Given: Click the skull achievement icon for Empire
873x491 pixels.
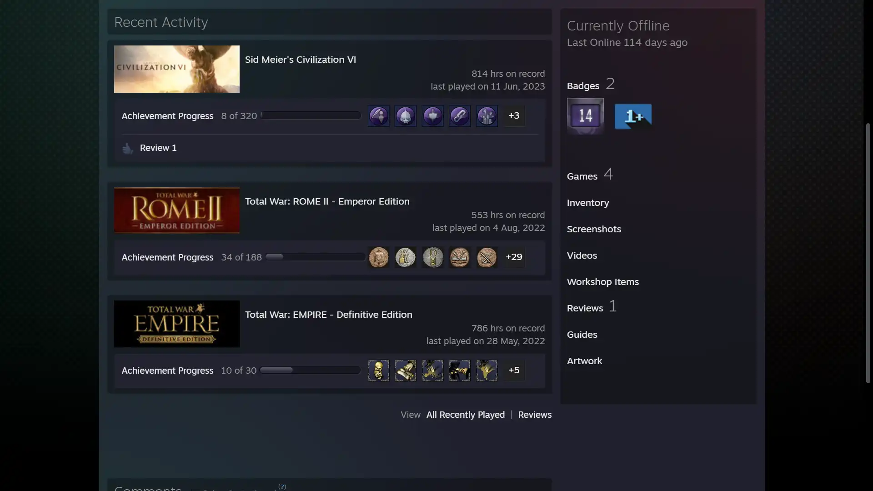Looking at the screenshot, I should [x=378, y=371].
